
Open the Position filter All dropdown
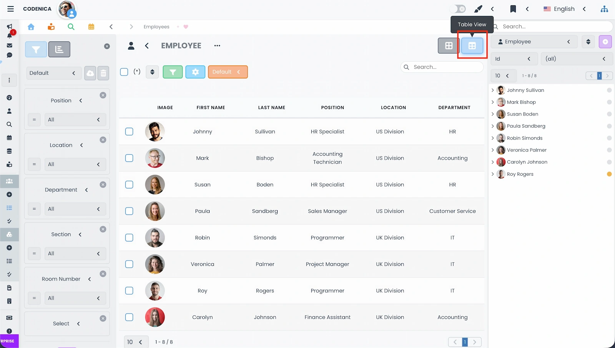pyautogui.click(x=75, y=119)
